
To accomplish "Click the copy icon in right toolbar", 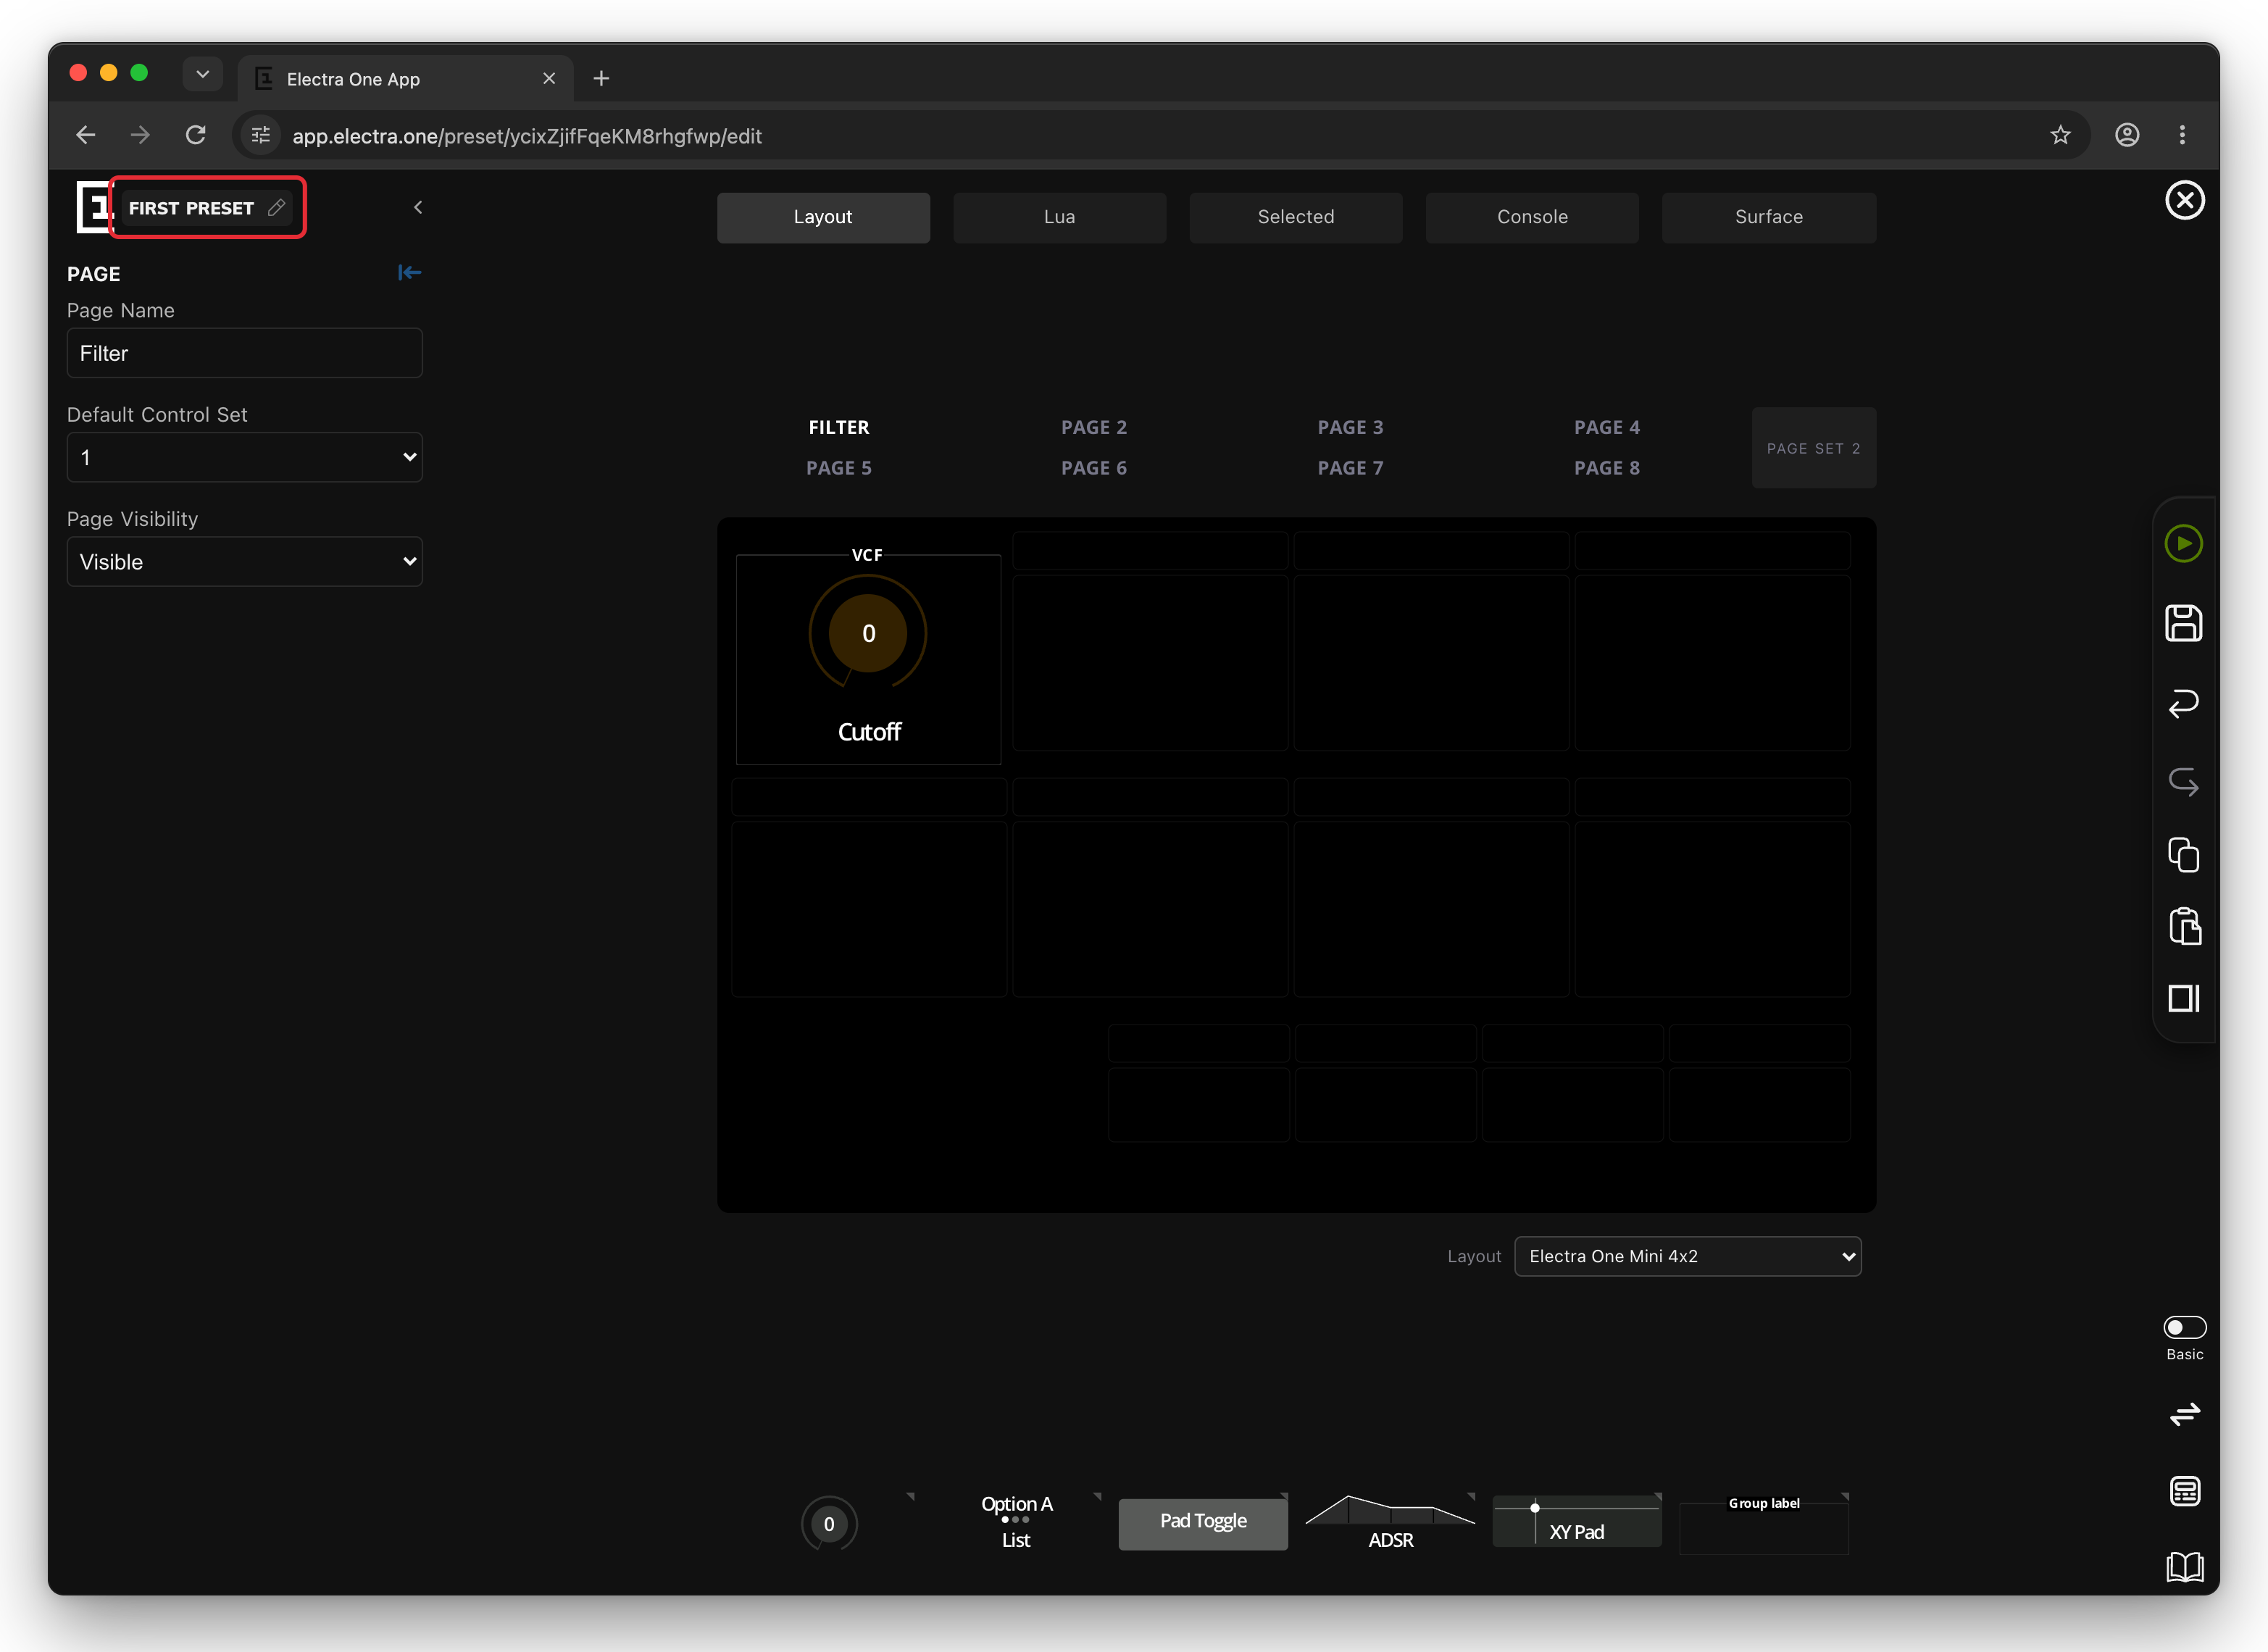I will tap(2183, 854).
